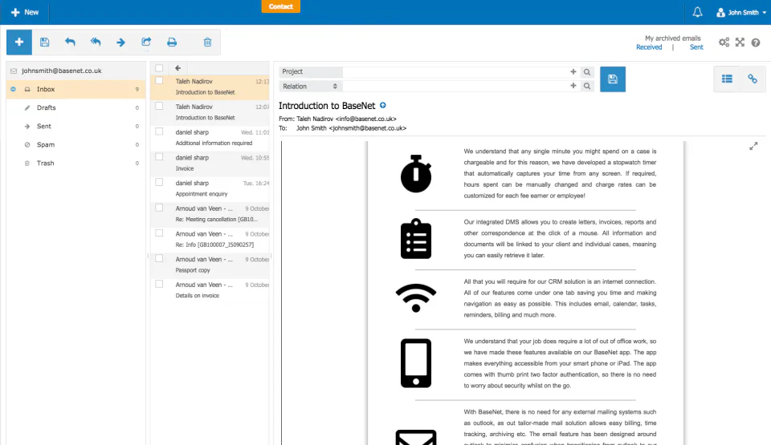Screen dimensions: 771x445
Task: Click the share/export icon in the toolbar
Action: click(x=146, y=42)
